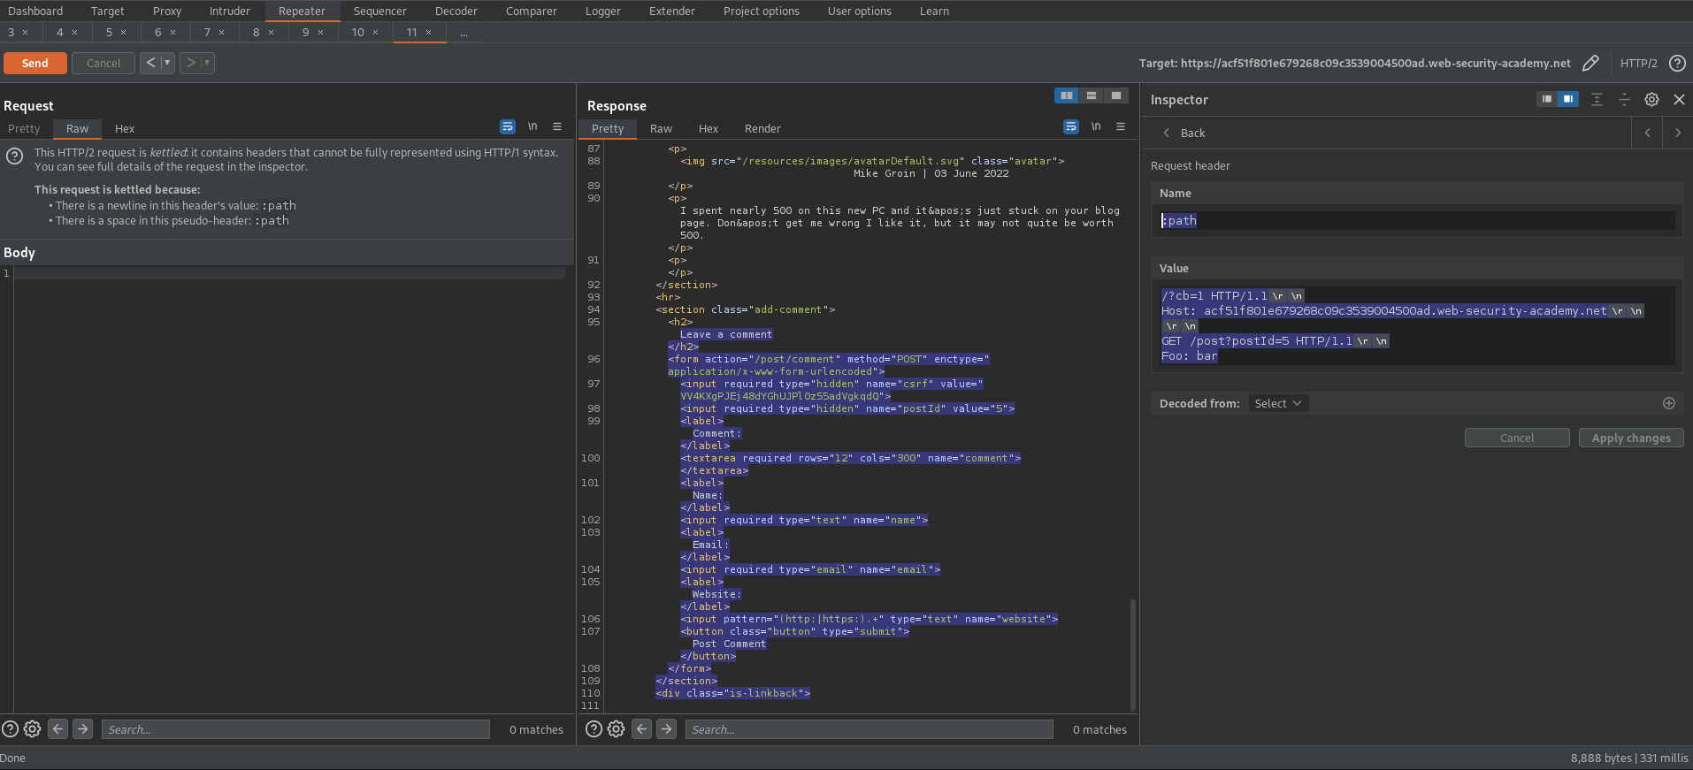
Task: Open response panel hamburger menu
Action: [1121, 126]
